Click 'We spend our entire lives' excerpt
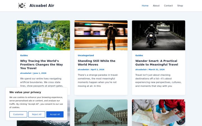 point(42,82)
